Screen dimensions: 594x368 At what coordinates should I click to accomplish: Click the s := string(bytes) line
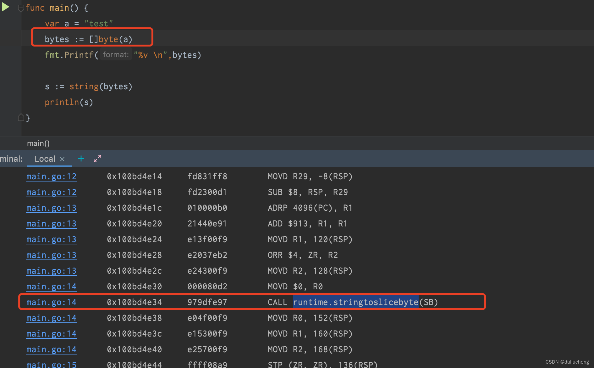pyautogui.click(x=88, y=86)
